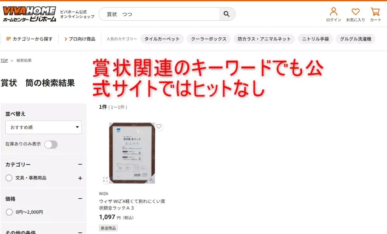Image resolution: width=387 pixels, height=234 pixels.
Task: Enable the 在庫ありのみ表示 toggle
Action: pyautogui.click(x=51, y=144)
